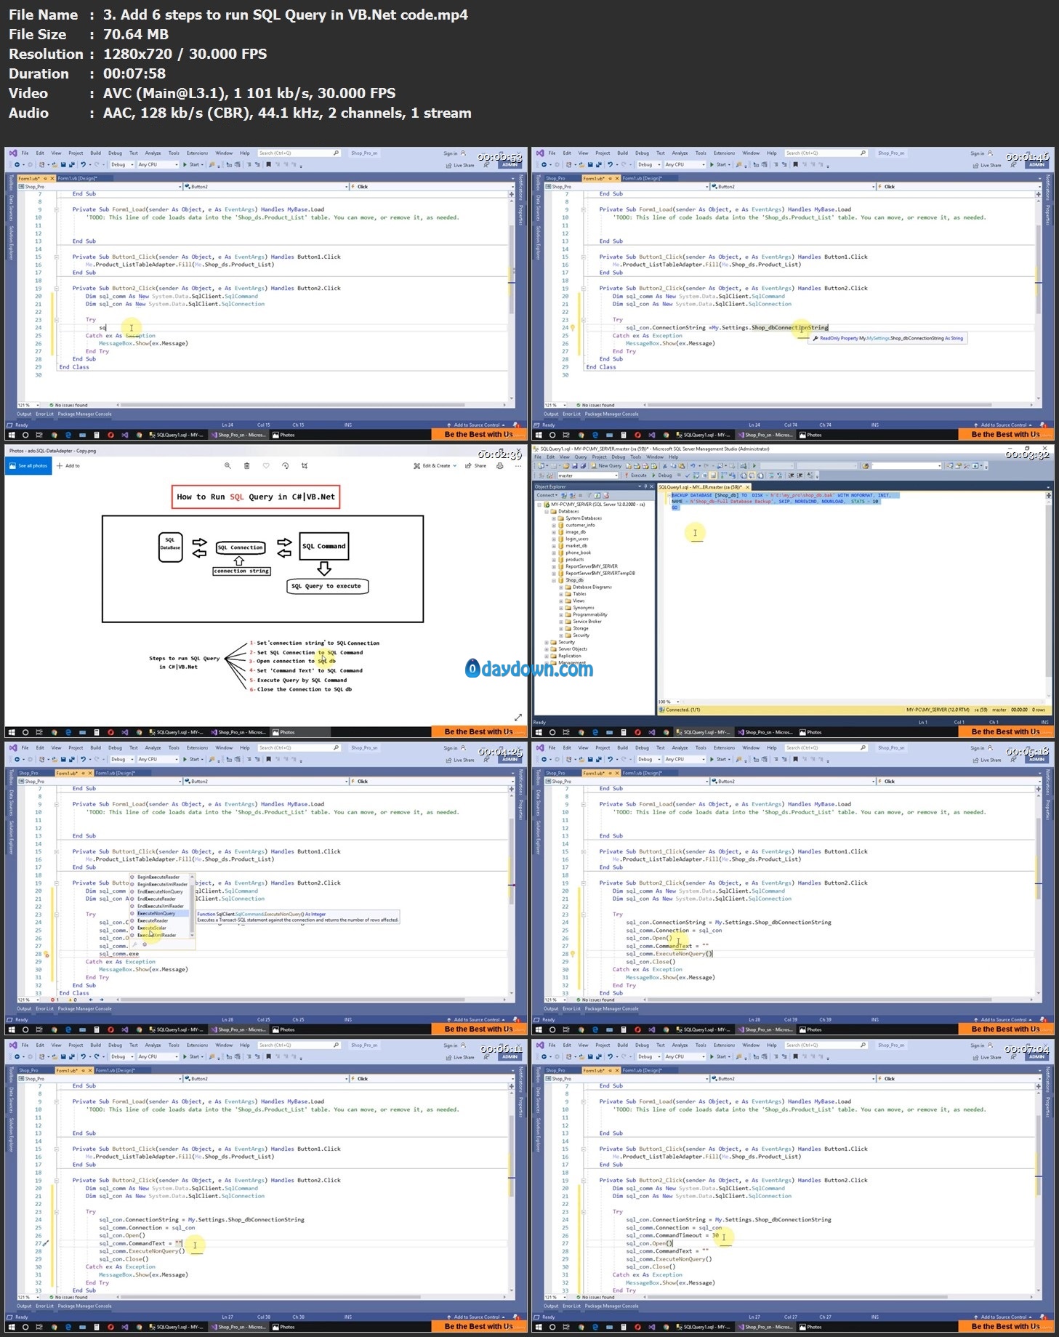
Task: Click New Query in the SQL Server Management Studio frame
Action: point(607,465)
